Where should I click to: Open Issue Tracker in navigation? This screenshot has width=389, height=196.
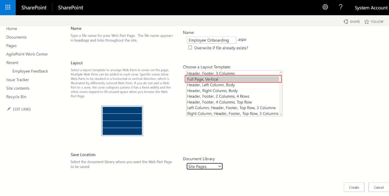pos(18,80)
